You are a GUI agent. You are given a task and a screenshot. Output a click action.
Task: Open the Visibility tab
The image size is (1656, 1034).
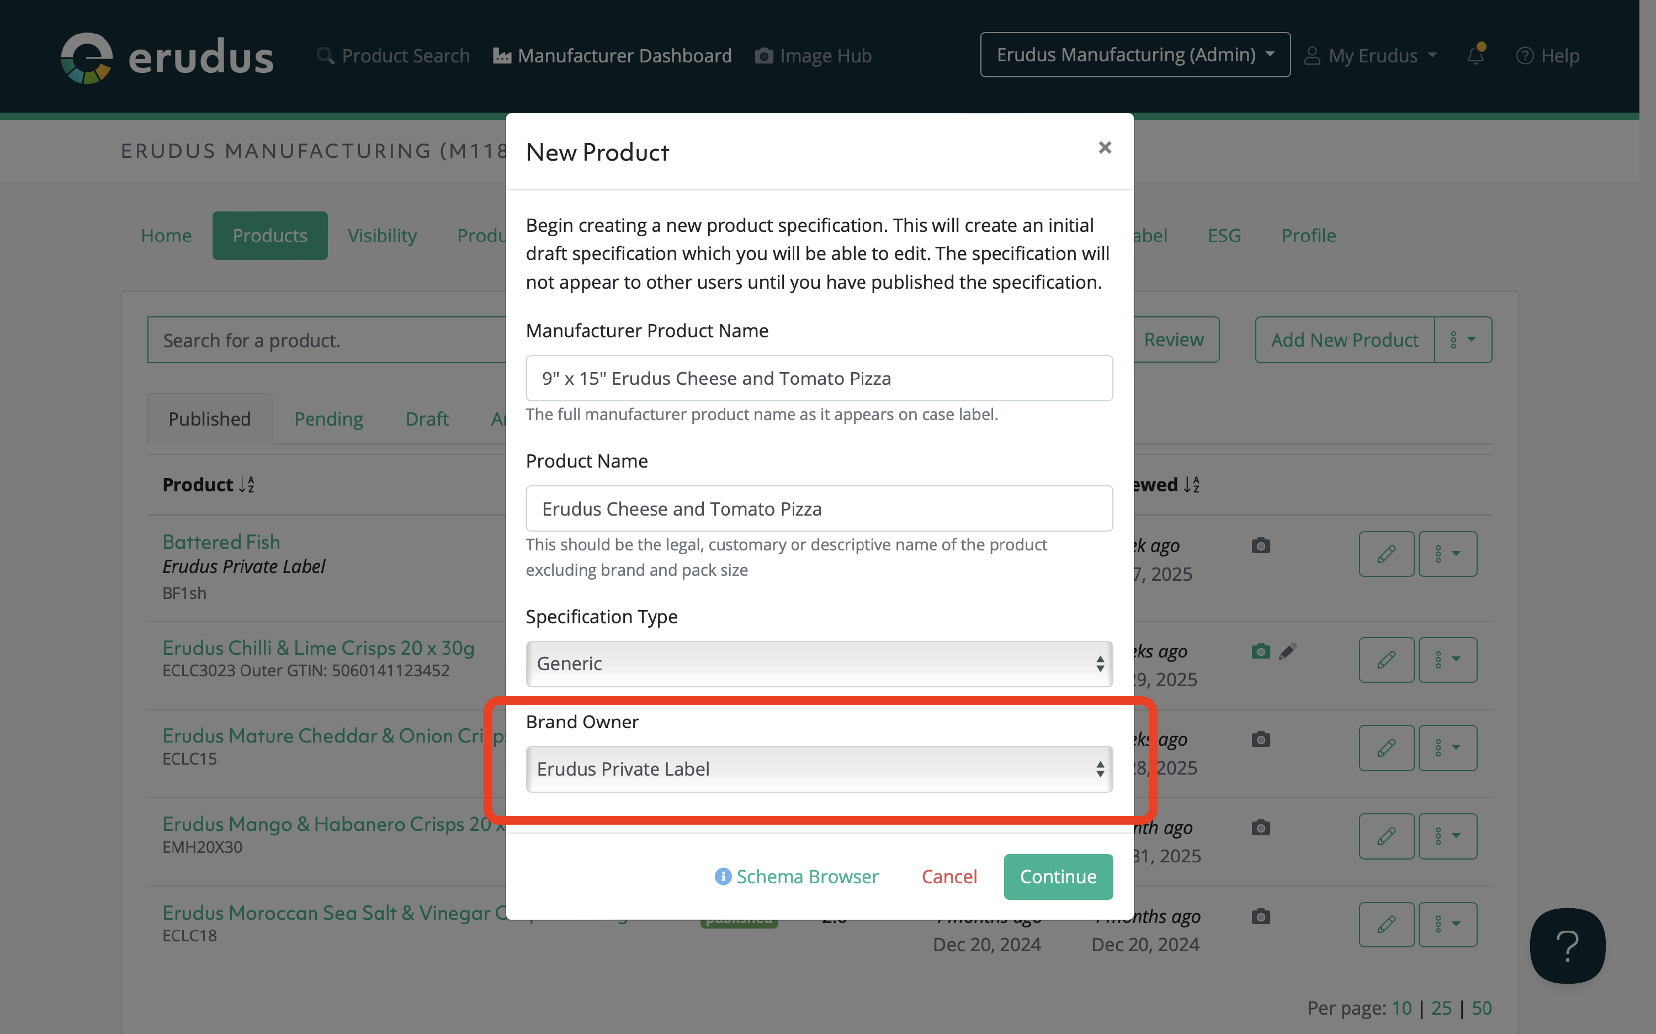[381, 235]
